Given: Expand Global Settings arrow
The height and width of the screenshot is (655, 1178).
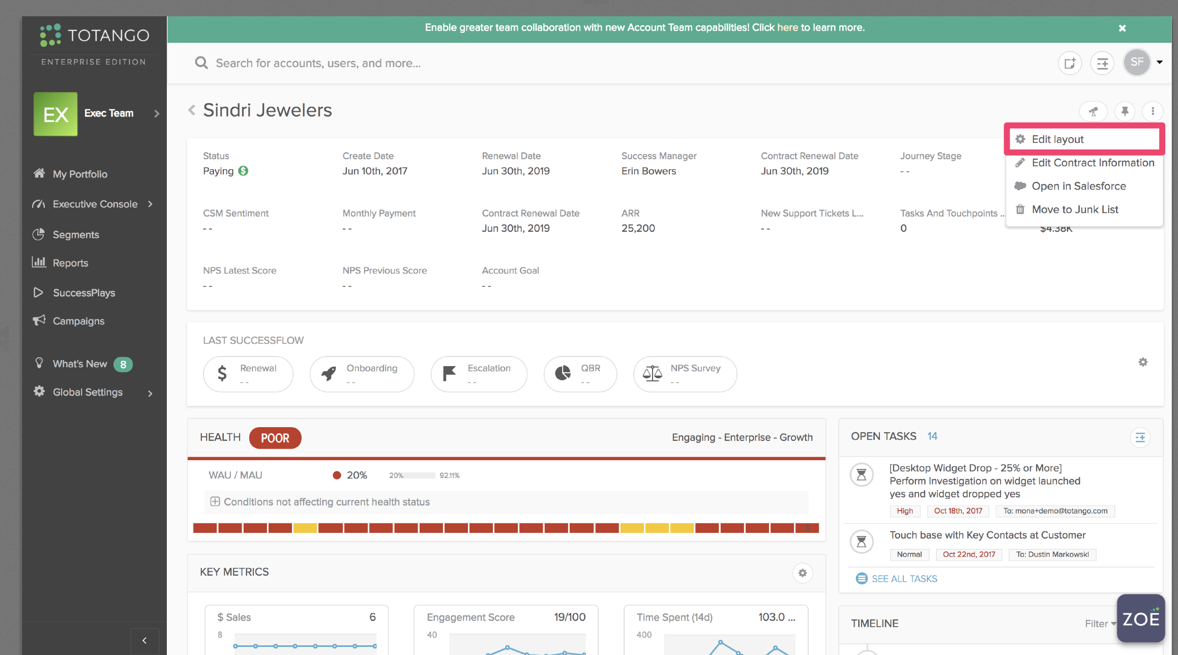Looking at the screenshot, I should 151,393.
